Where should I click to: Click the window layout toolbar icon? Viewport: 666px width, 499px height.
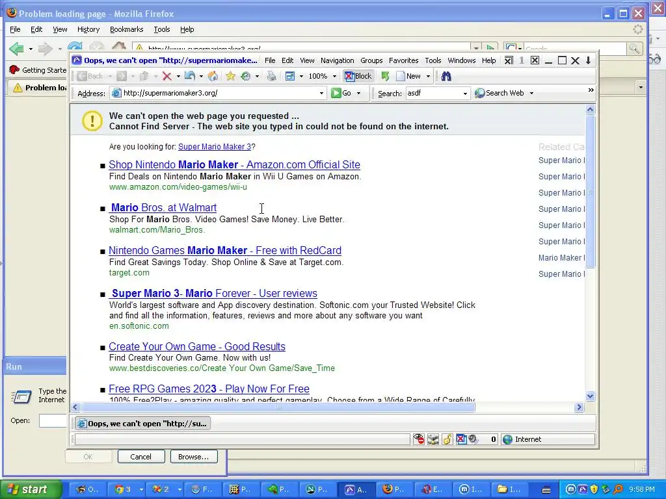pos(290,77)
